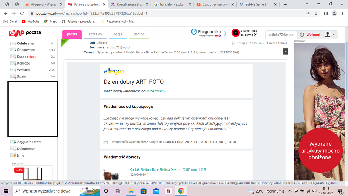Screen dimensions: 348x196
Task: Open the Furgonetka banner logo
Action: click(206, 33)
